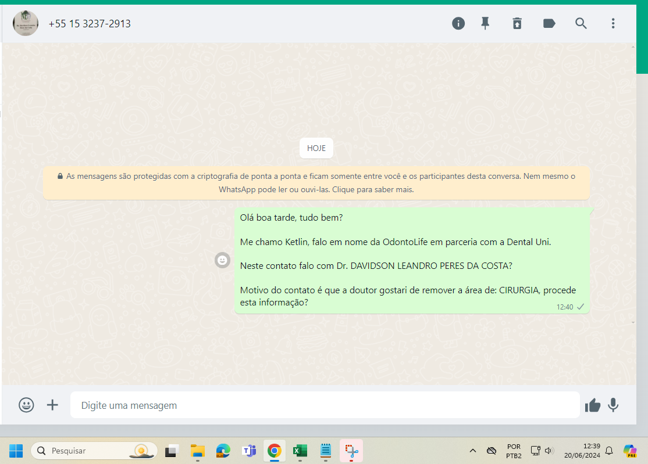Screen dimensions: 648x464
Task: Expand the hidden system tray icons
Action: [x=473, y=451]
